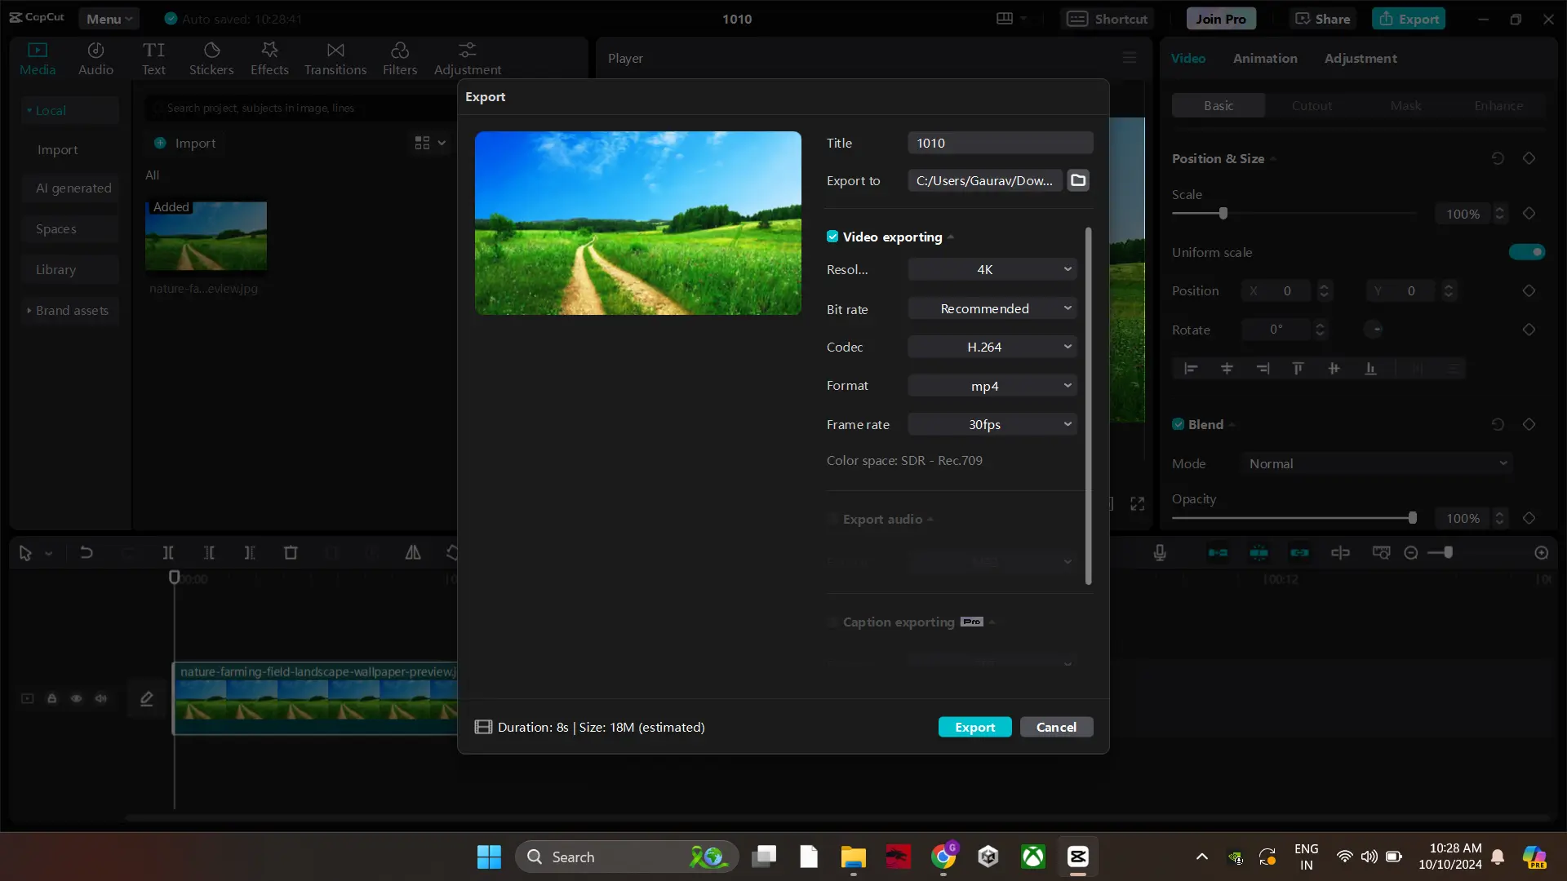Viewport: 1567px width, 881px height.
Task: Click the microphone record voiceover icon
Action: [x=1160, y=552]
